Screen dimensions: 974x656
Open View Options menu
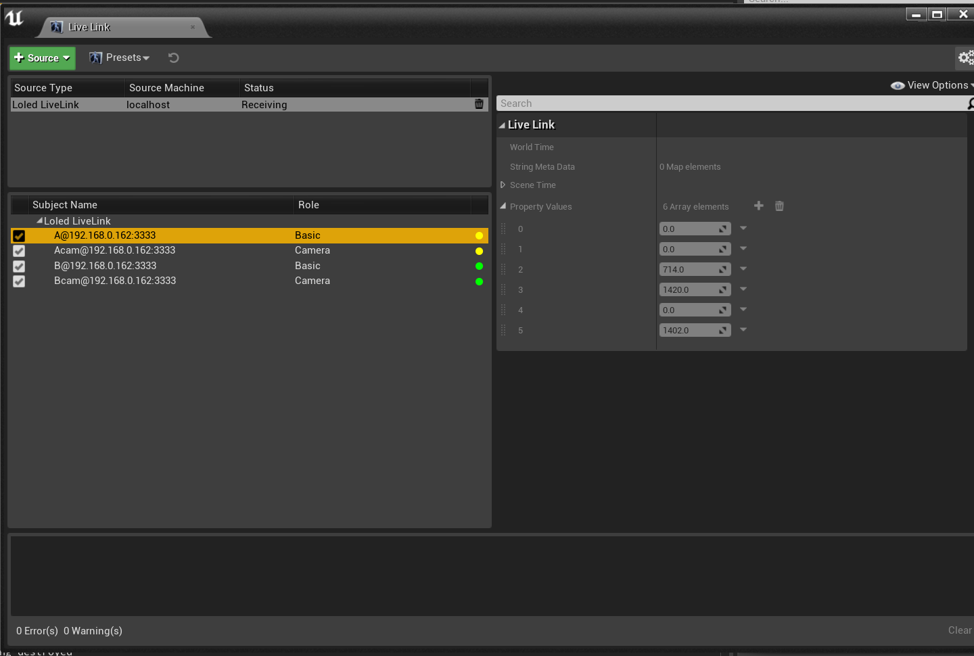click(934, 85)
